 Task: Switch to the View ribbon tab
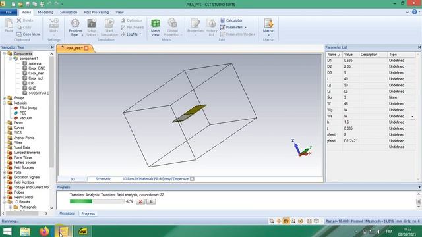pyautogui.click(x=119, y=12)
